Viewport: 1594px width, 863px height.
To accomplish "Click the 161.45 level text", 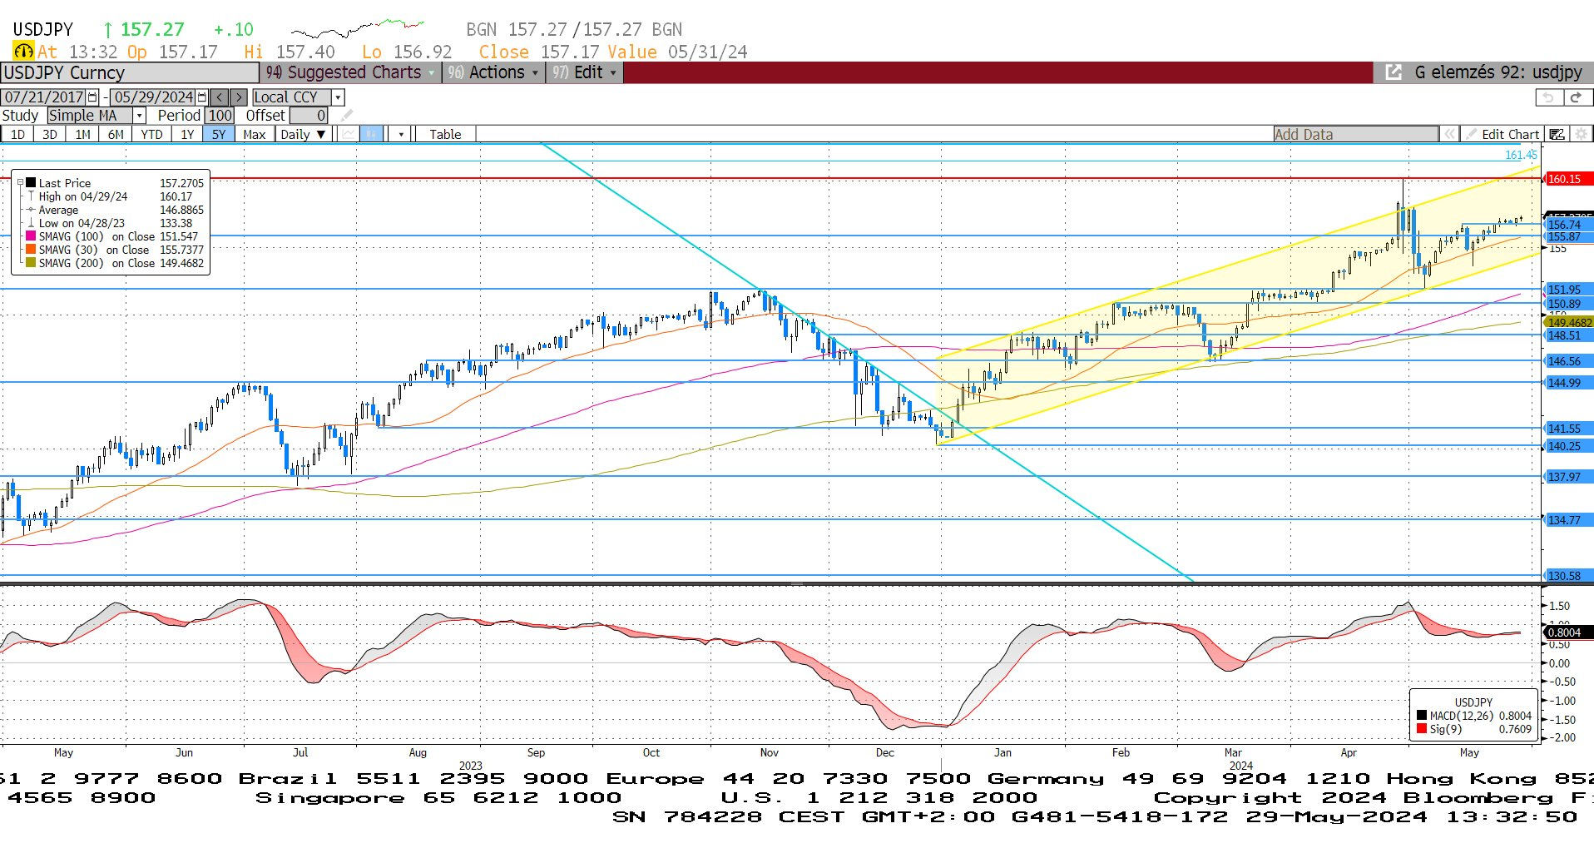I will coord(1521,155).
